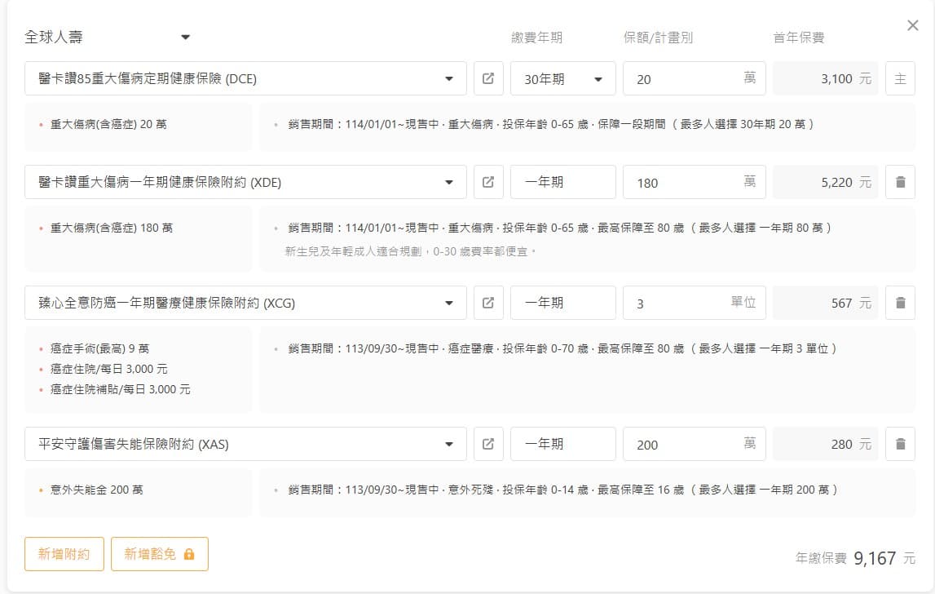
Task: Open external link for XCG cancer rider
Action: pos(488,303)
